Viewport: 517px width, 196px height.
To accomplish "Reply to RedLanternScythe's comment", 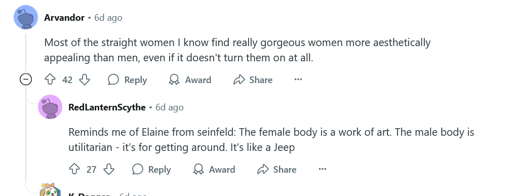I will (151, 169).
